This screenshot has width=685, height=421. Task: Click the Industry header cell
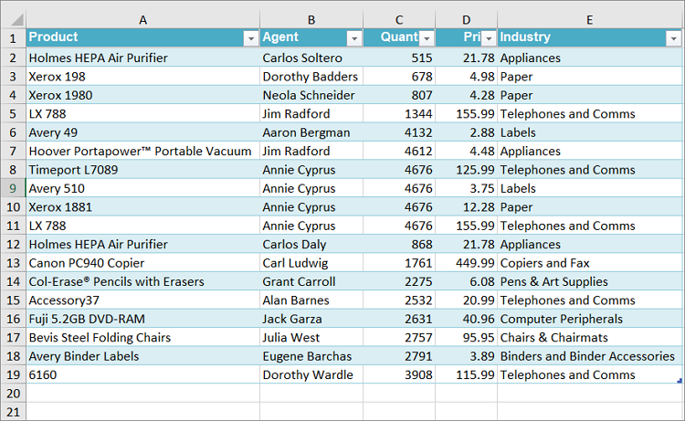pos(590,38)
